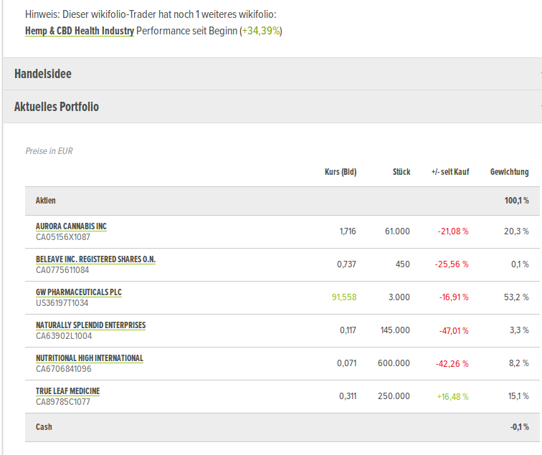
Task: Click the Aktien group row label
Action: (46, 201)
